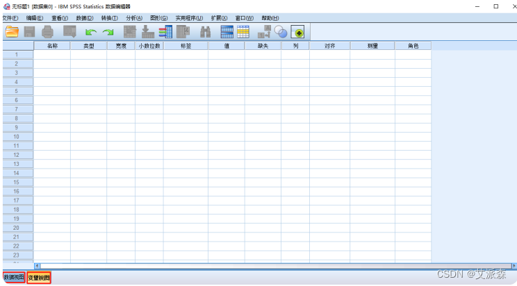Click the green Undo arrow
The width and height of the screenshot is (517, 286).
(x=90, y=32)
